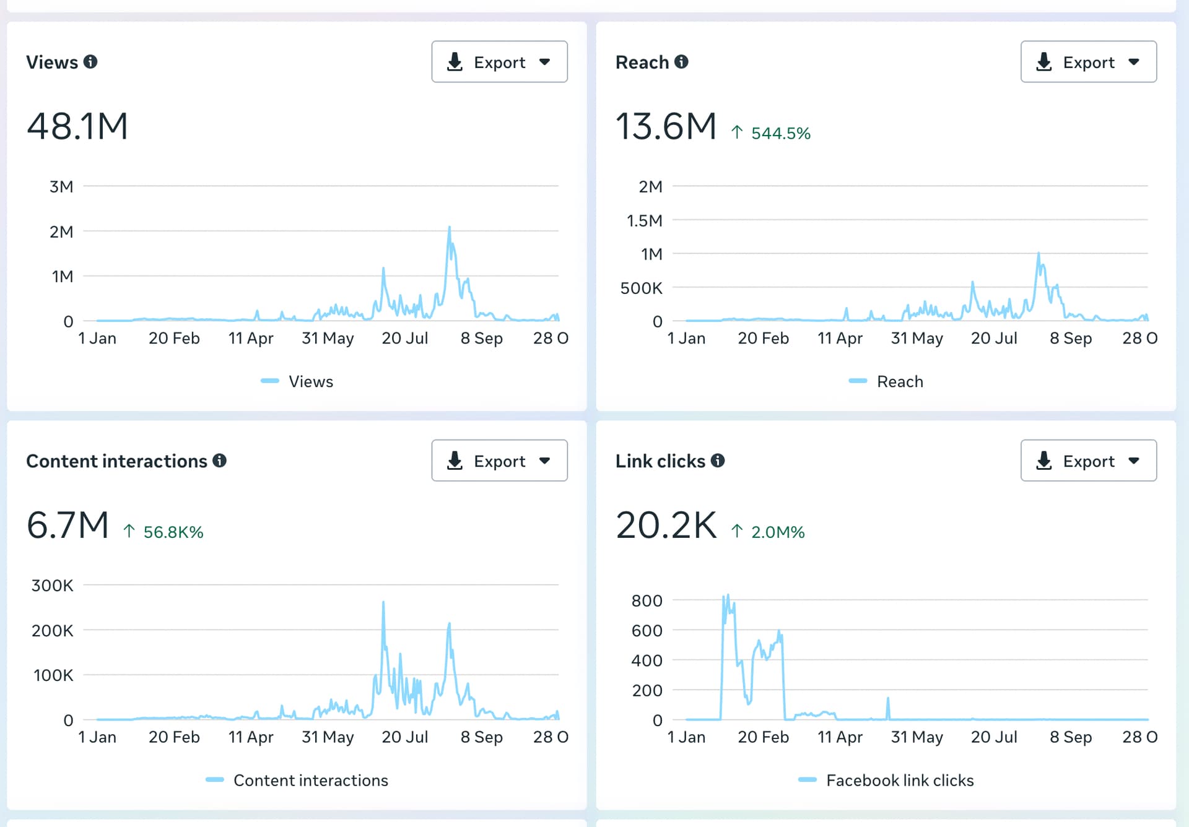Click the Reach info icon
The height and width of the screenshot is (827, 1189).
pyautogui.click(x=681, y=62)
